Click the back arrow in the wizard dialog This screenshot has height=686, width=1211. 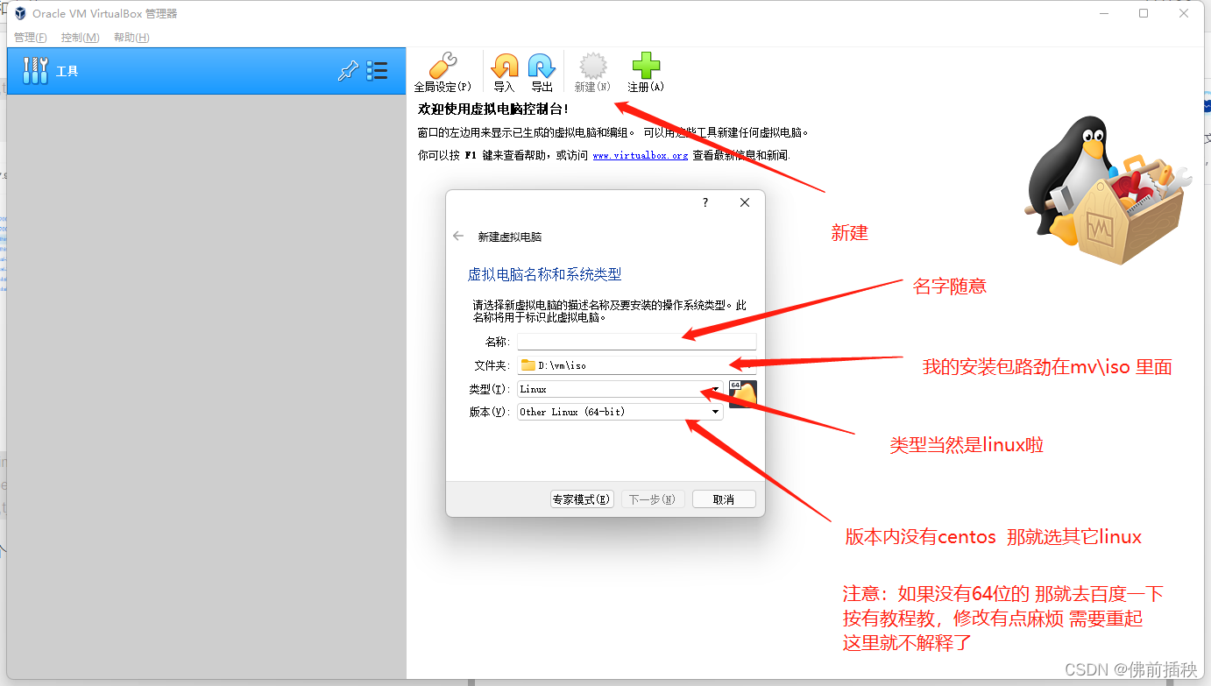point(458,237)
